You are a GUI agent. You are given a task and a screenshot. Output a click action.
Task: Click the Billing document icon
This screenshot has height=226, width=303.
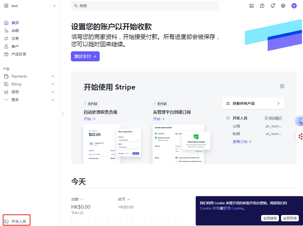[x=6, y=84]
